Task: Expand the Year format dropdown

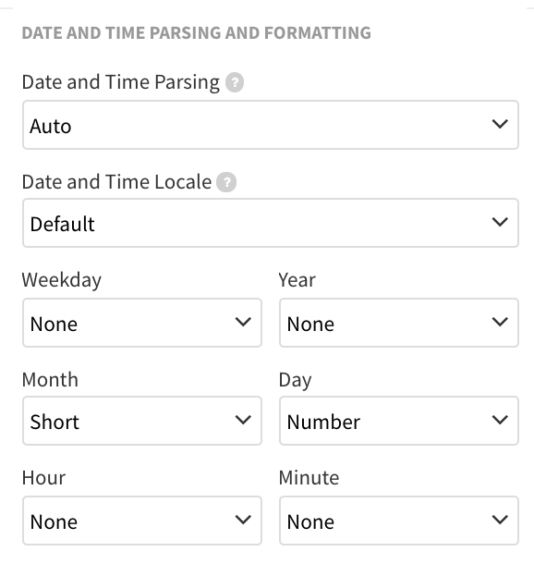Action: (x=399, y=323)
